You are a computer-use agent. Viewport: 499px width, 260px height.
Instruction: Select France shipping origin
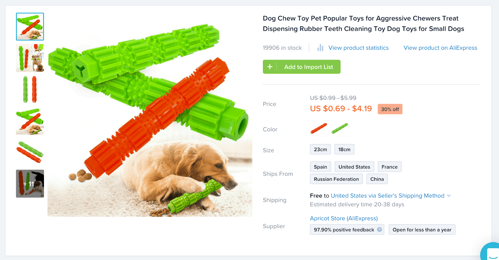(389, 167)
